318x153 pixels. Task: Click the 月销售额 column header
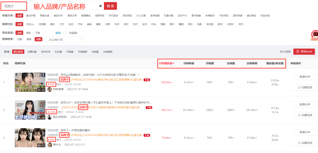(189, 64)
